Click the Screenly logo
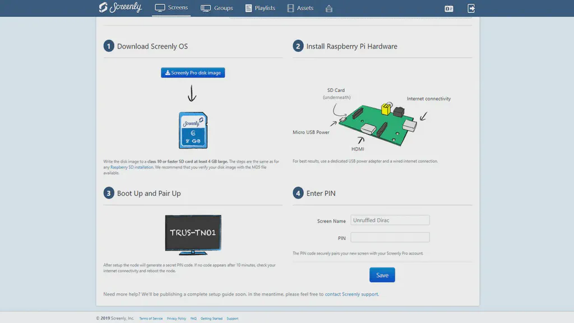The image size is (574, 323). coord(120,8)
